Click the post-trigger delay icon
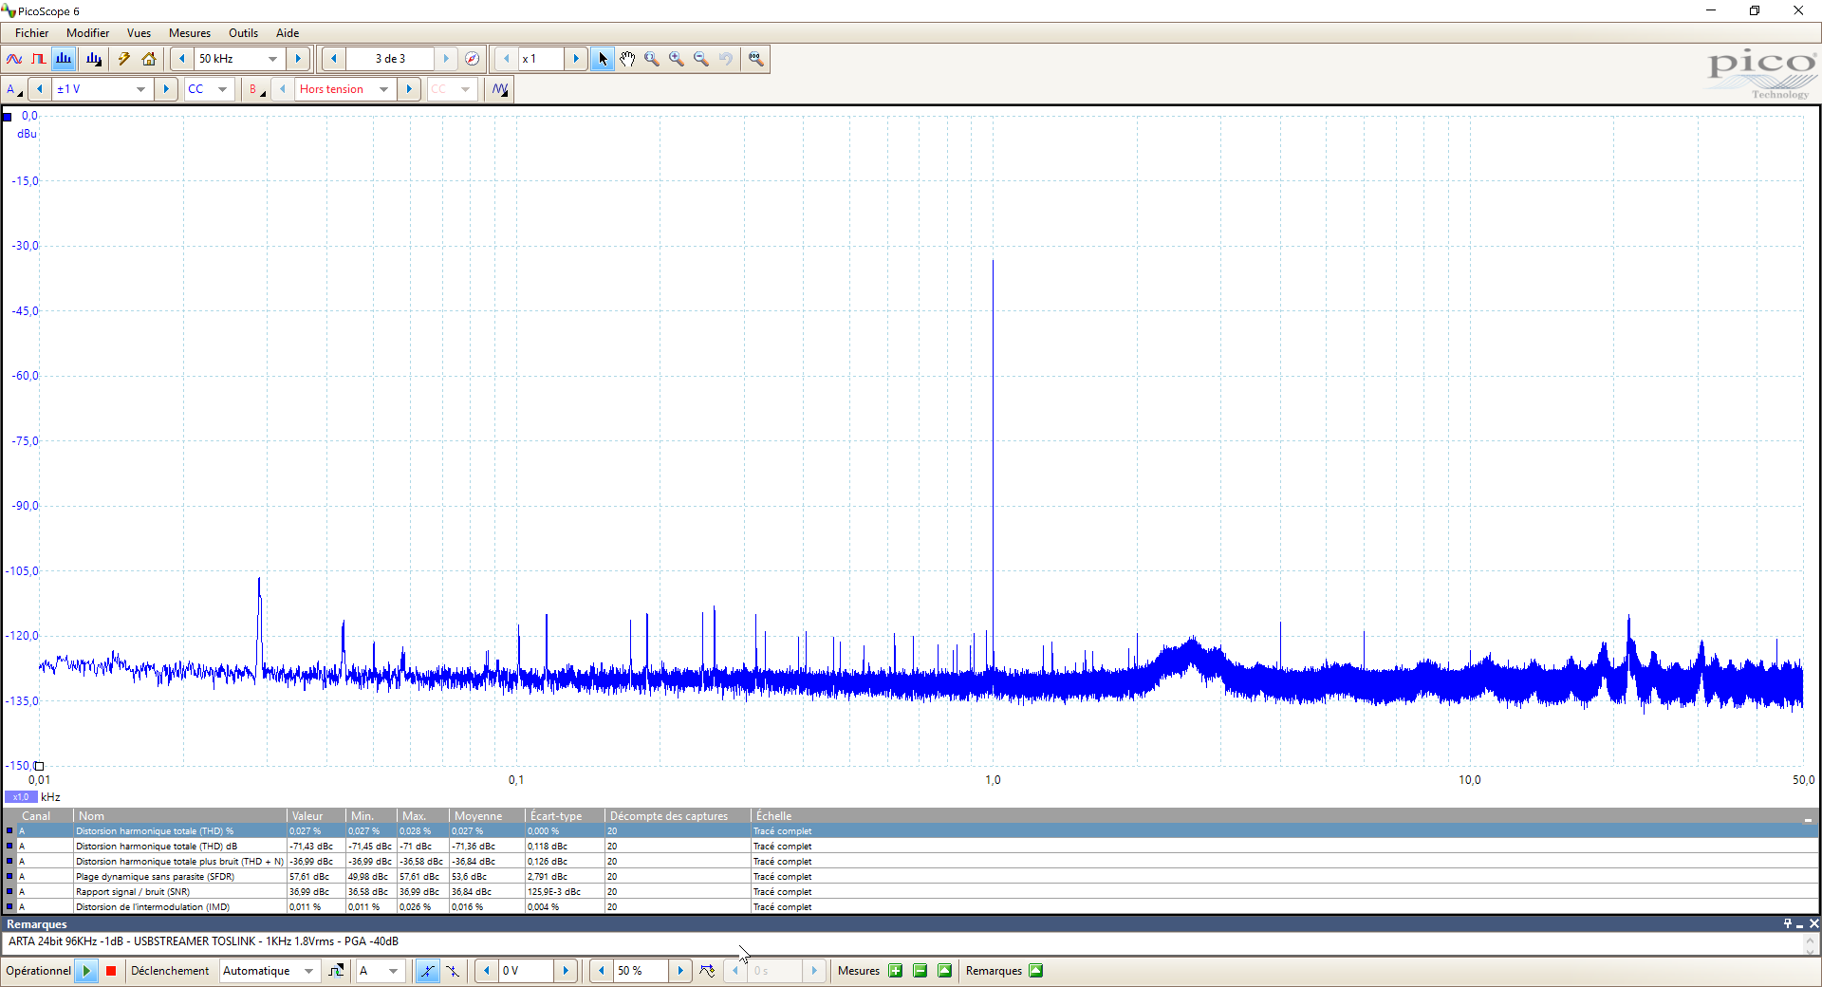The width and height of the screenshot is (1822, 987). coord(707,971)
